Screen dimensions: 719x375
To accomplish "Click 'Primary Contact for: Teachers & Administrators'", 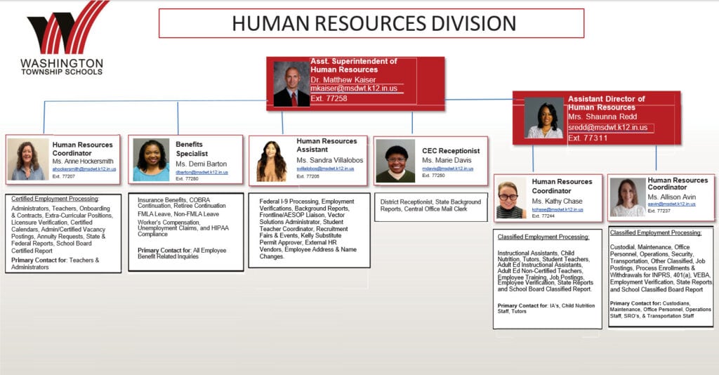I will [x=55, y=263].
